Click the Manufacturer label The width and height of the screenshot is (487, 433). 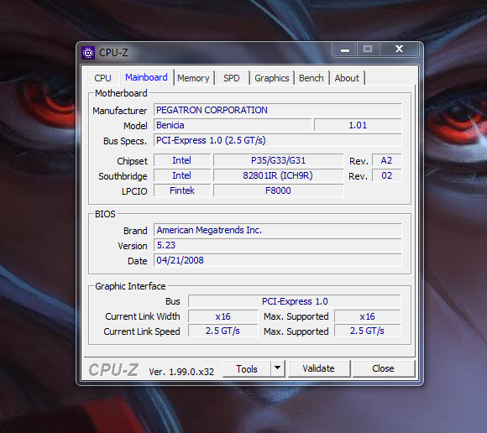119,111
